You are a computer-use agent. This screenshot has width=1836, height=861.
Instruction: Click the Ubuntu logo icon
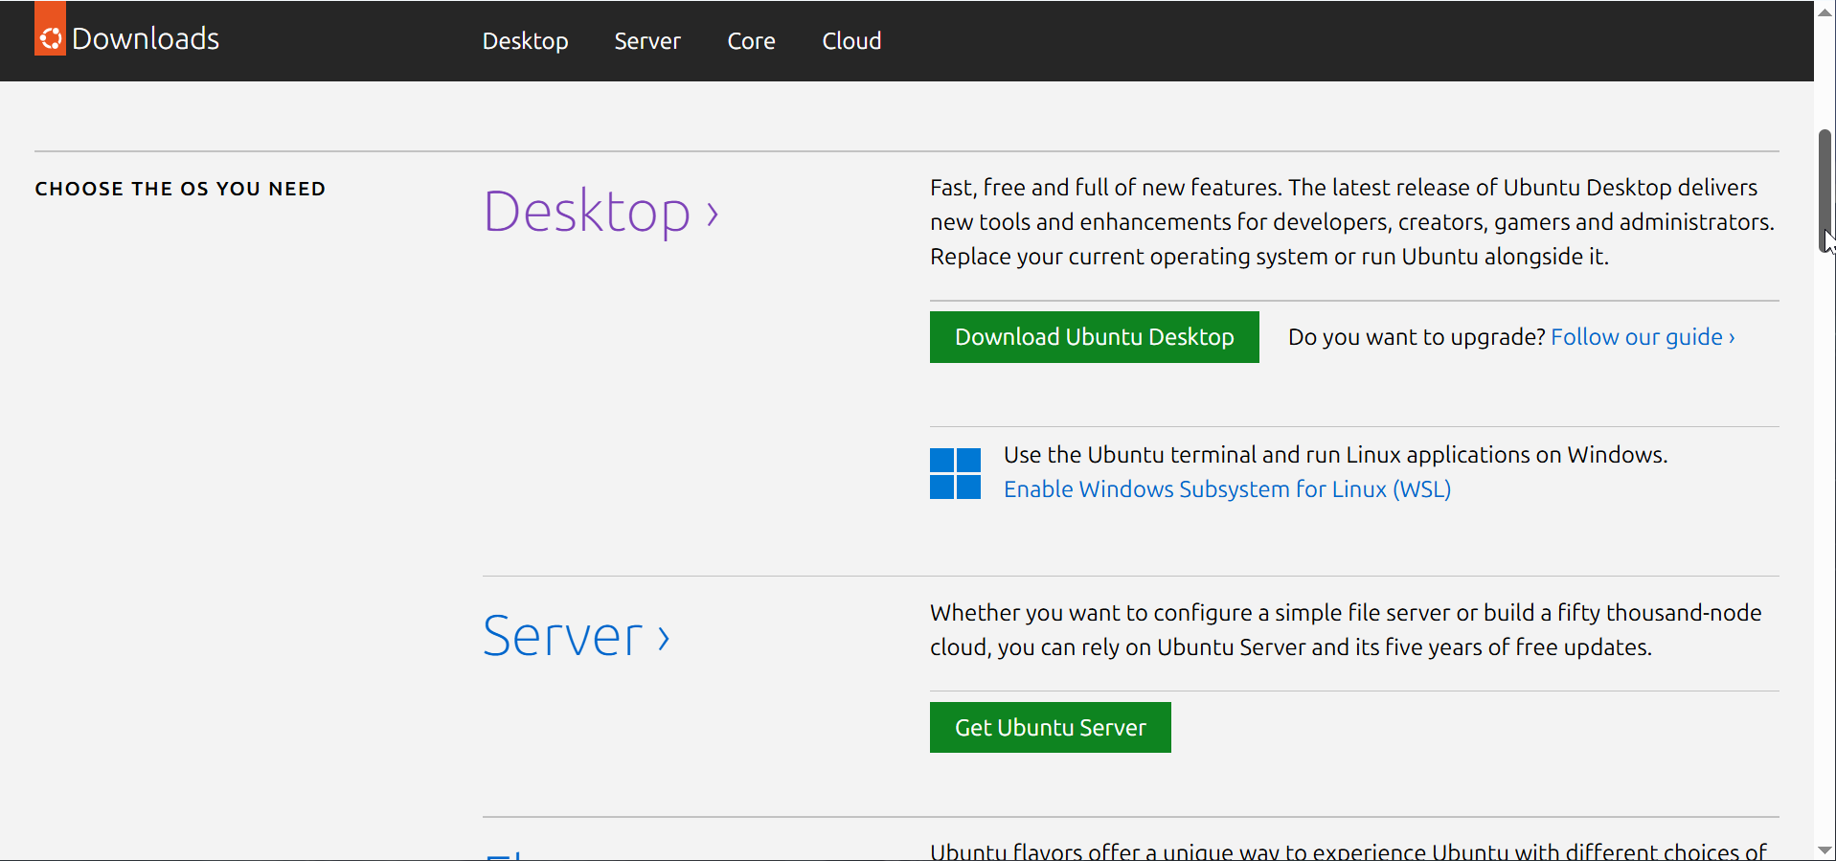coord(50,29)
